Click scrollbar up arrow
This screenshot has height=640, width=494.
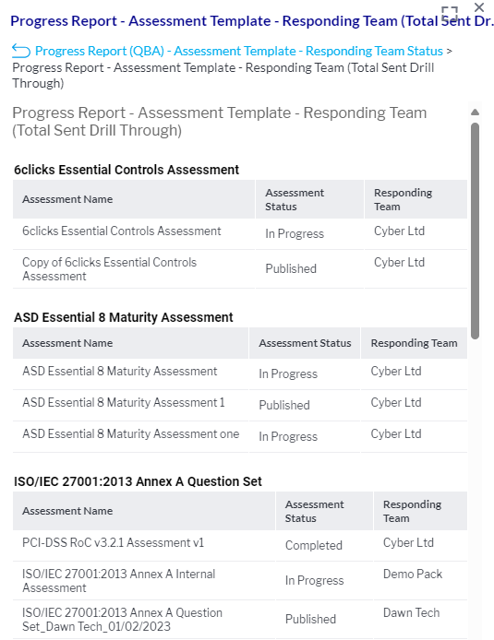(475, 112)
